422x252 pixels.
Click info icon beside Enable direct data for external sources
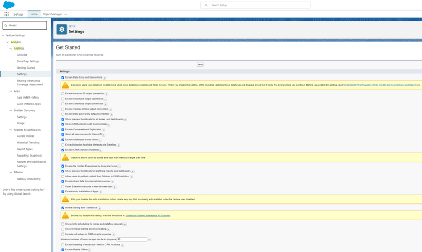[112, 181]
